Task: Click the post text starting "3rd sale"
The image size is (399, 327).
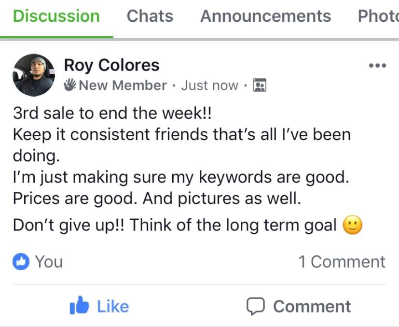Action: click(112, 114)
